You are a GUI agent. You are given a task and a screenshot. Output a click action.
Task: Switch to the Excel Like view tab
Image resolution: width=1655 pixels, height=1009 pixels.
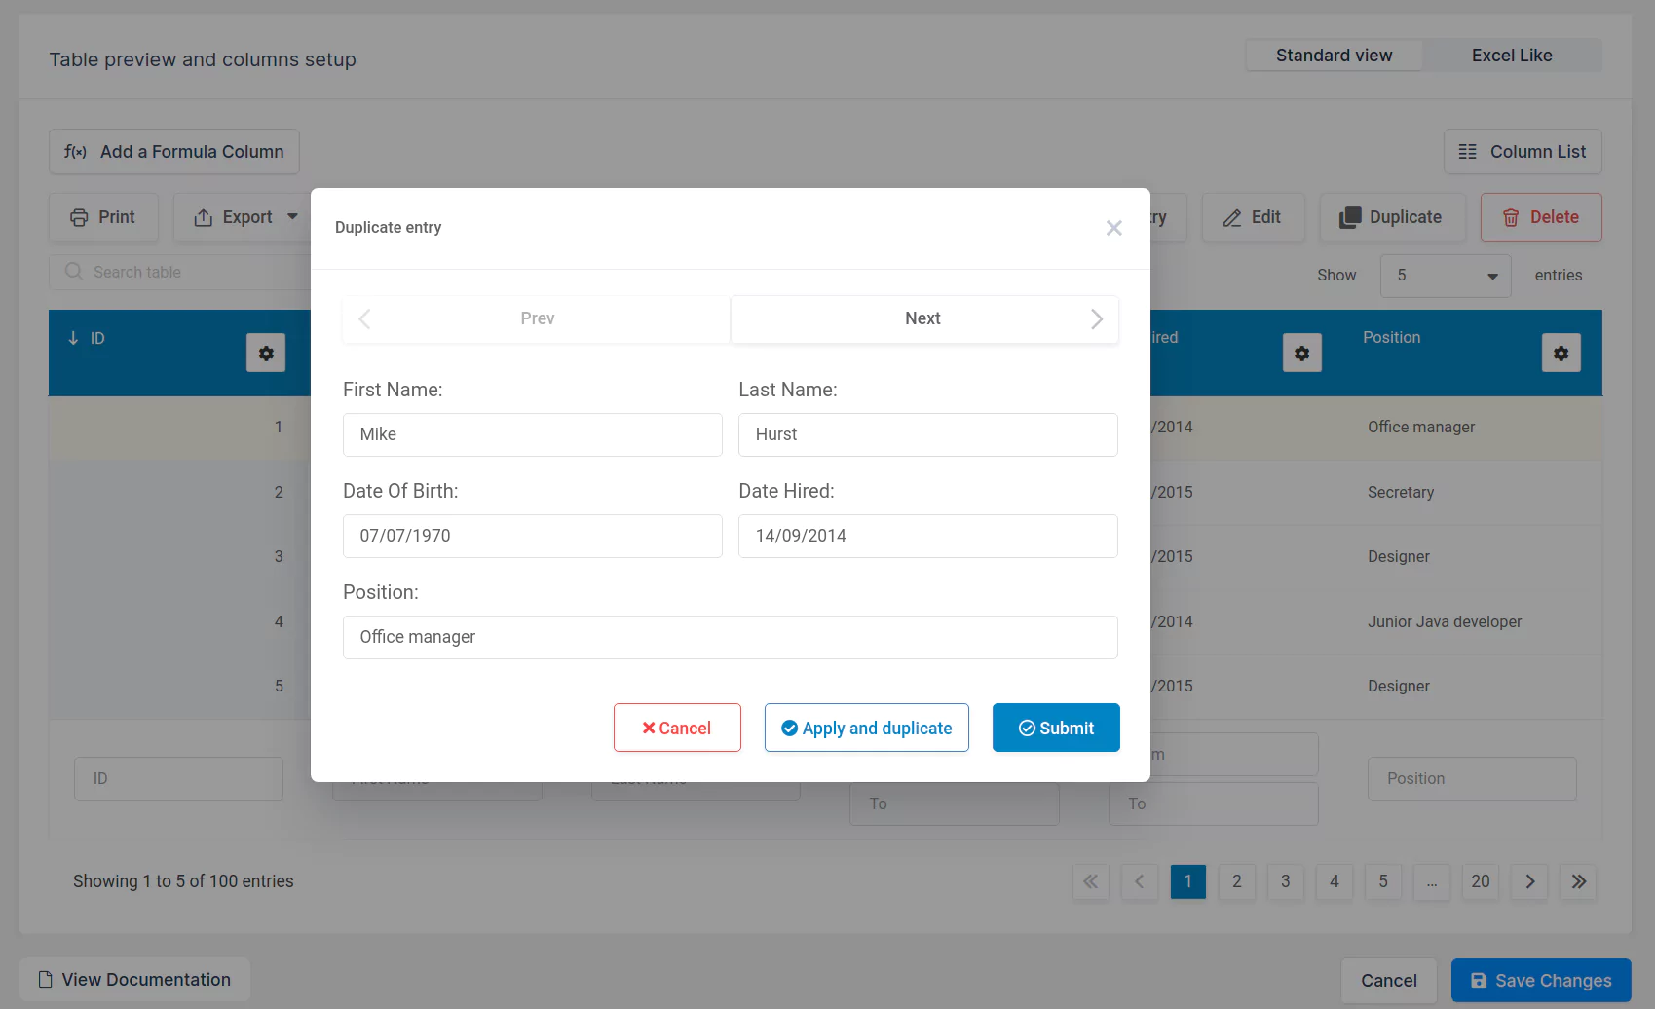point(1511,55)
